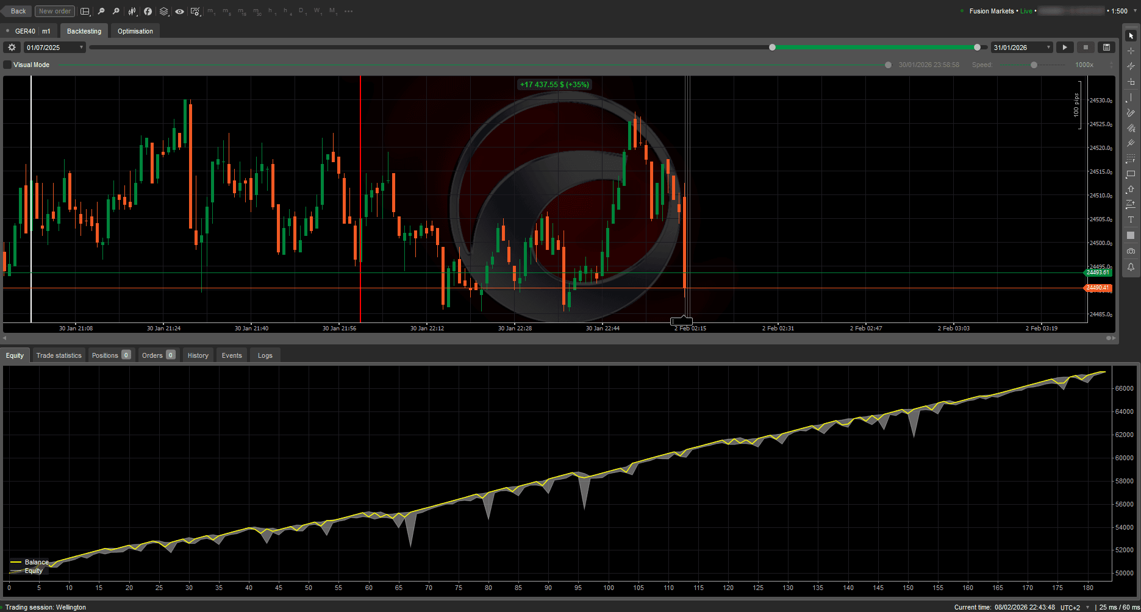Open the backtesting settings gear
The width and height of the screenshot is (1141, 612).
11,47
